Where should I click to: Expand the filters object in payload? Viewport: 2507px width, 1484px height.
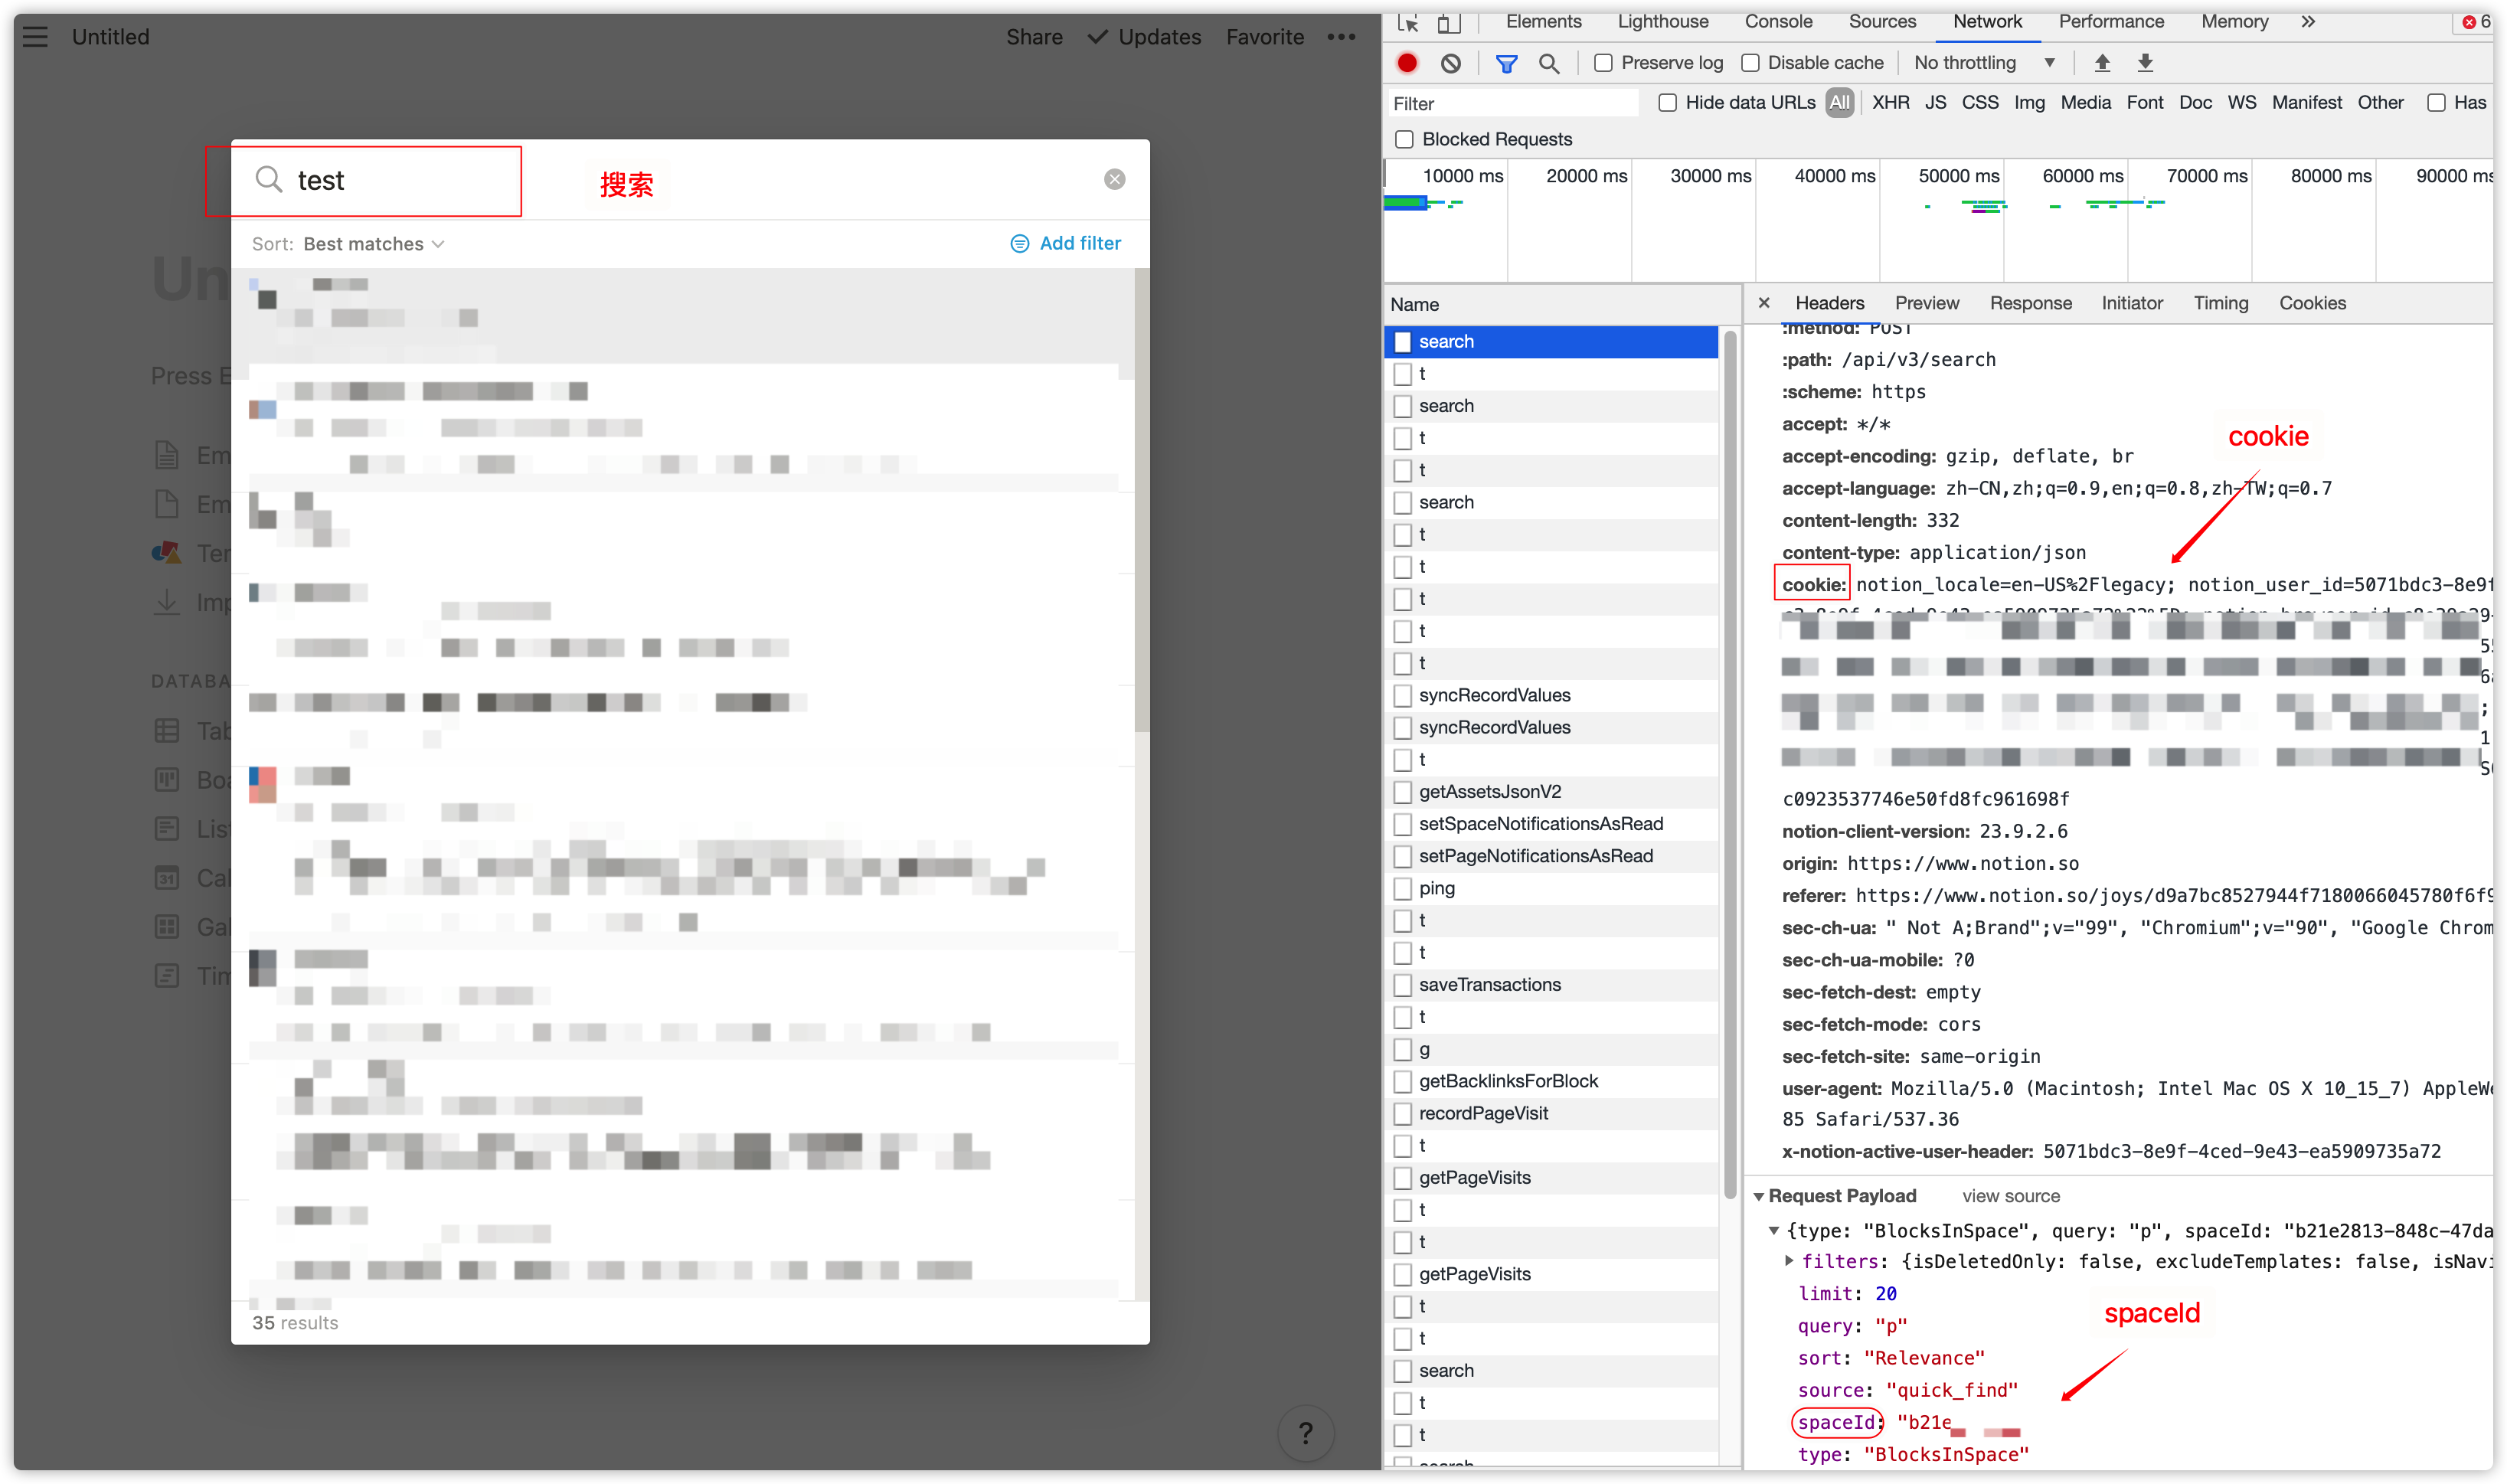[1789, 1261]
